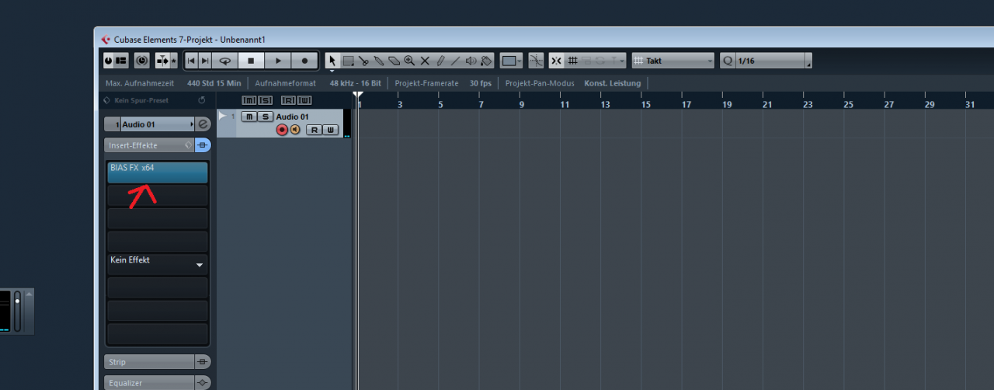Record-enable the Audio 01 track
Image resolution: width=994 pixels, height=390 pixels.
pyautogui.click(x=282, y=130)
